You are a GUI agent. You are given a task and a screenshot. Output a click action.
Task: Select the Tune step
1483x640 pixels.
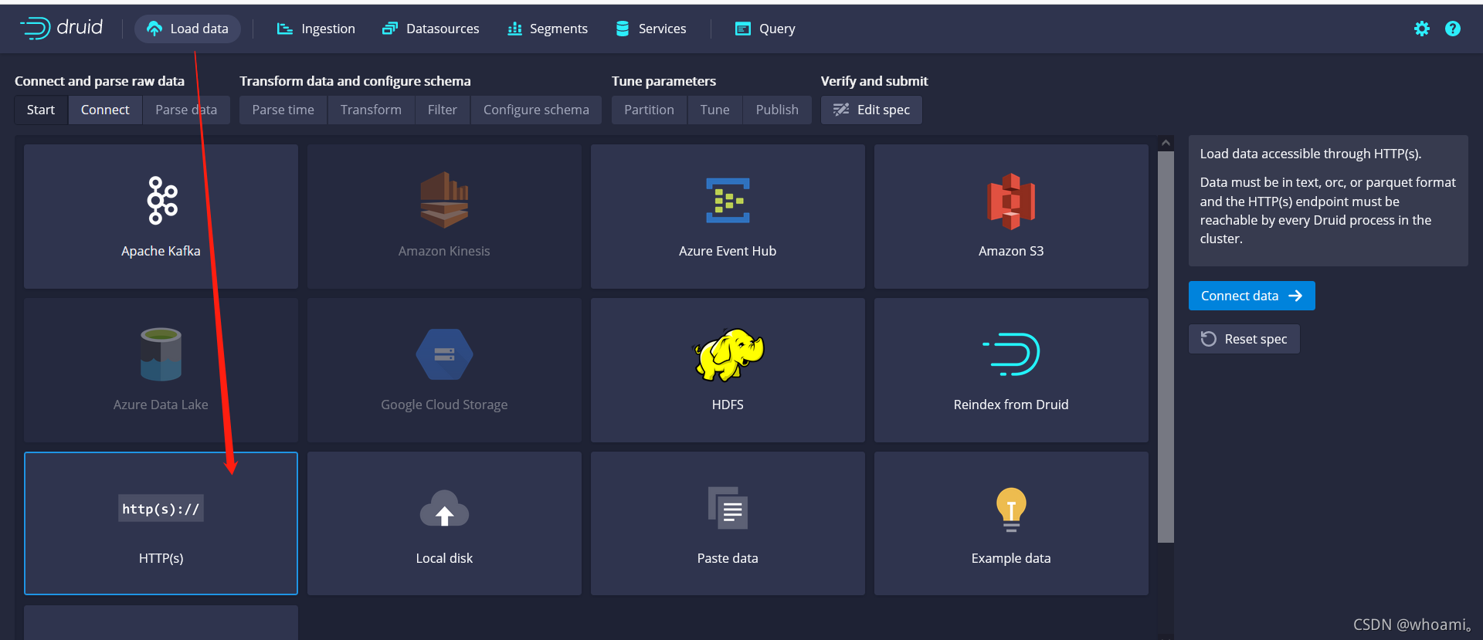point(714,110)
